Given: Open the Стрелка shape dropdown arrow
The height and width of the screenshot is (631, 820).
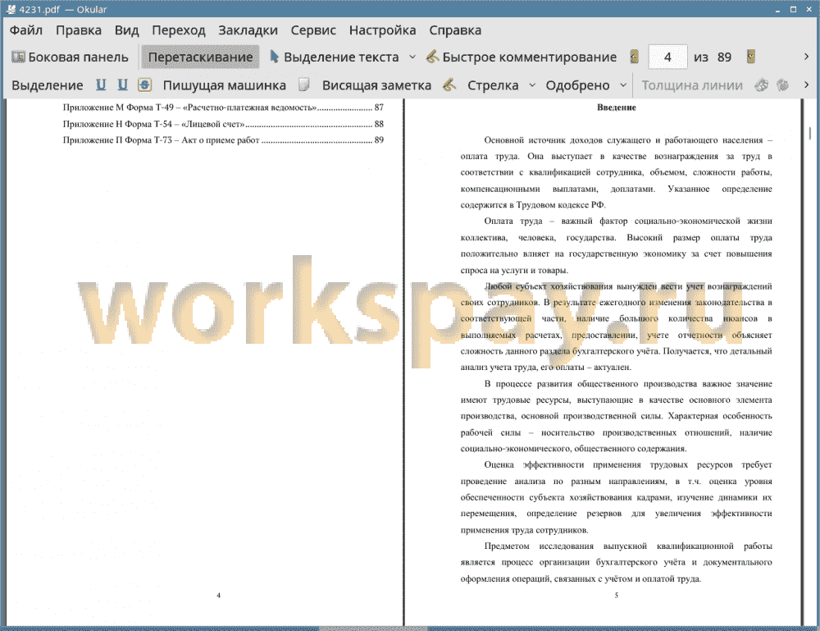Looking at the screenshot, I should 532,85.
